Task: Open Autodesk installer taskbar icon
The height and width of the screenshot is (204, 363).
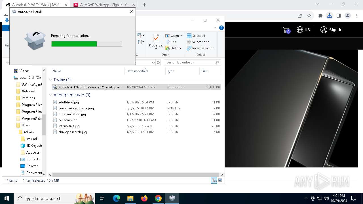Action: coord(172,198)
